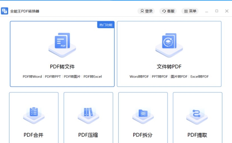This screenshot has width=232, height=143.
Task: Choose PDF转Word conversion link
Action: (32, 76)
